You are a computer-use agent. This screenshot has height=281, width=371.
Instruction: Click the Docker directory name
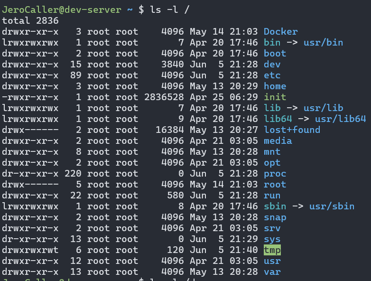coord(280,32)
